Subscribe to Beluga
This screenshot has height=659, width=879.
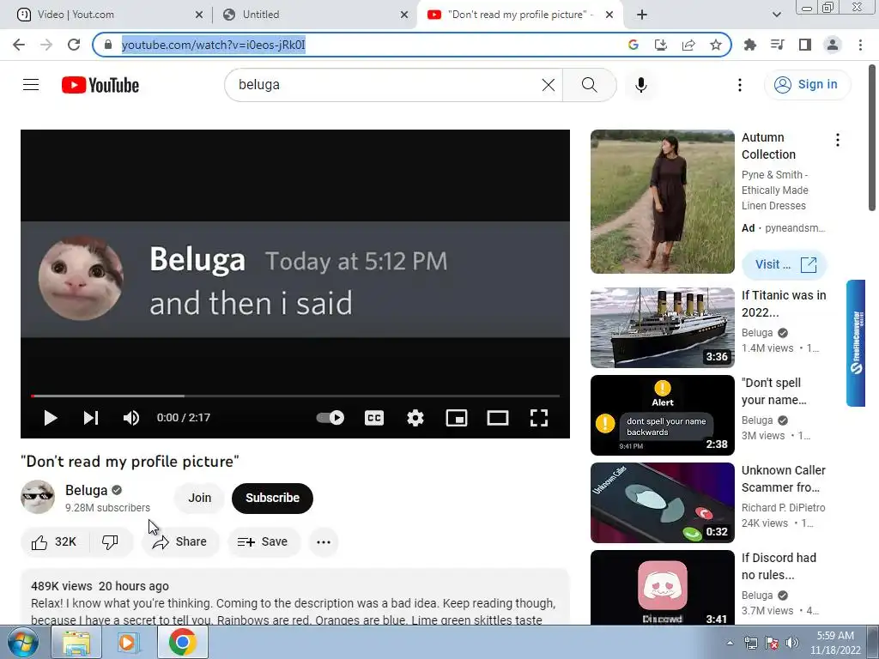272,498
